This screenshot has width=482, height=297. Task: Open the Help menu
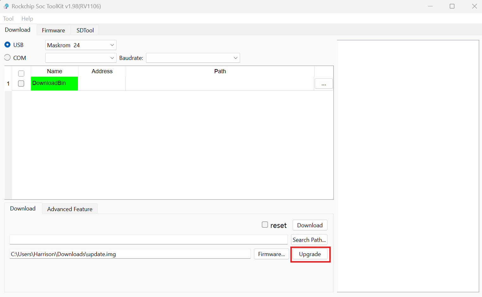(27, 19)
